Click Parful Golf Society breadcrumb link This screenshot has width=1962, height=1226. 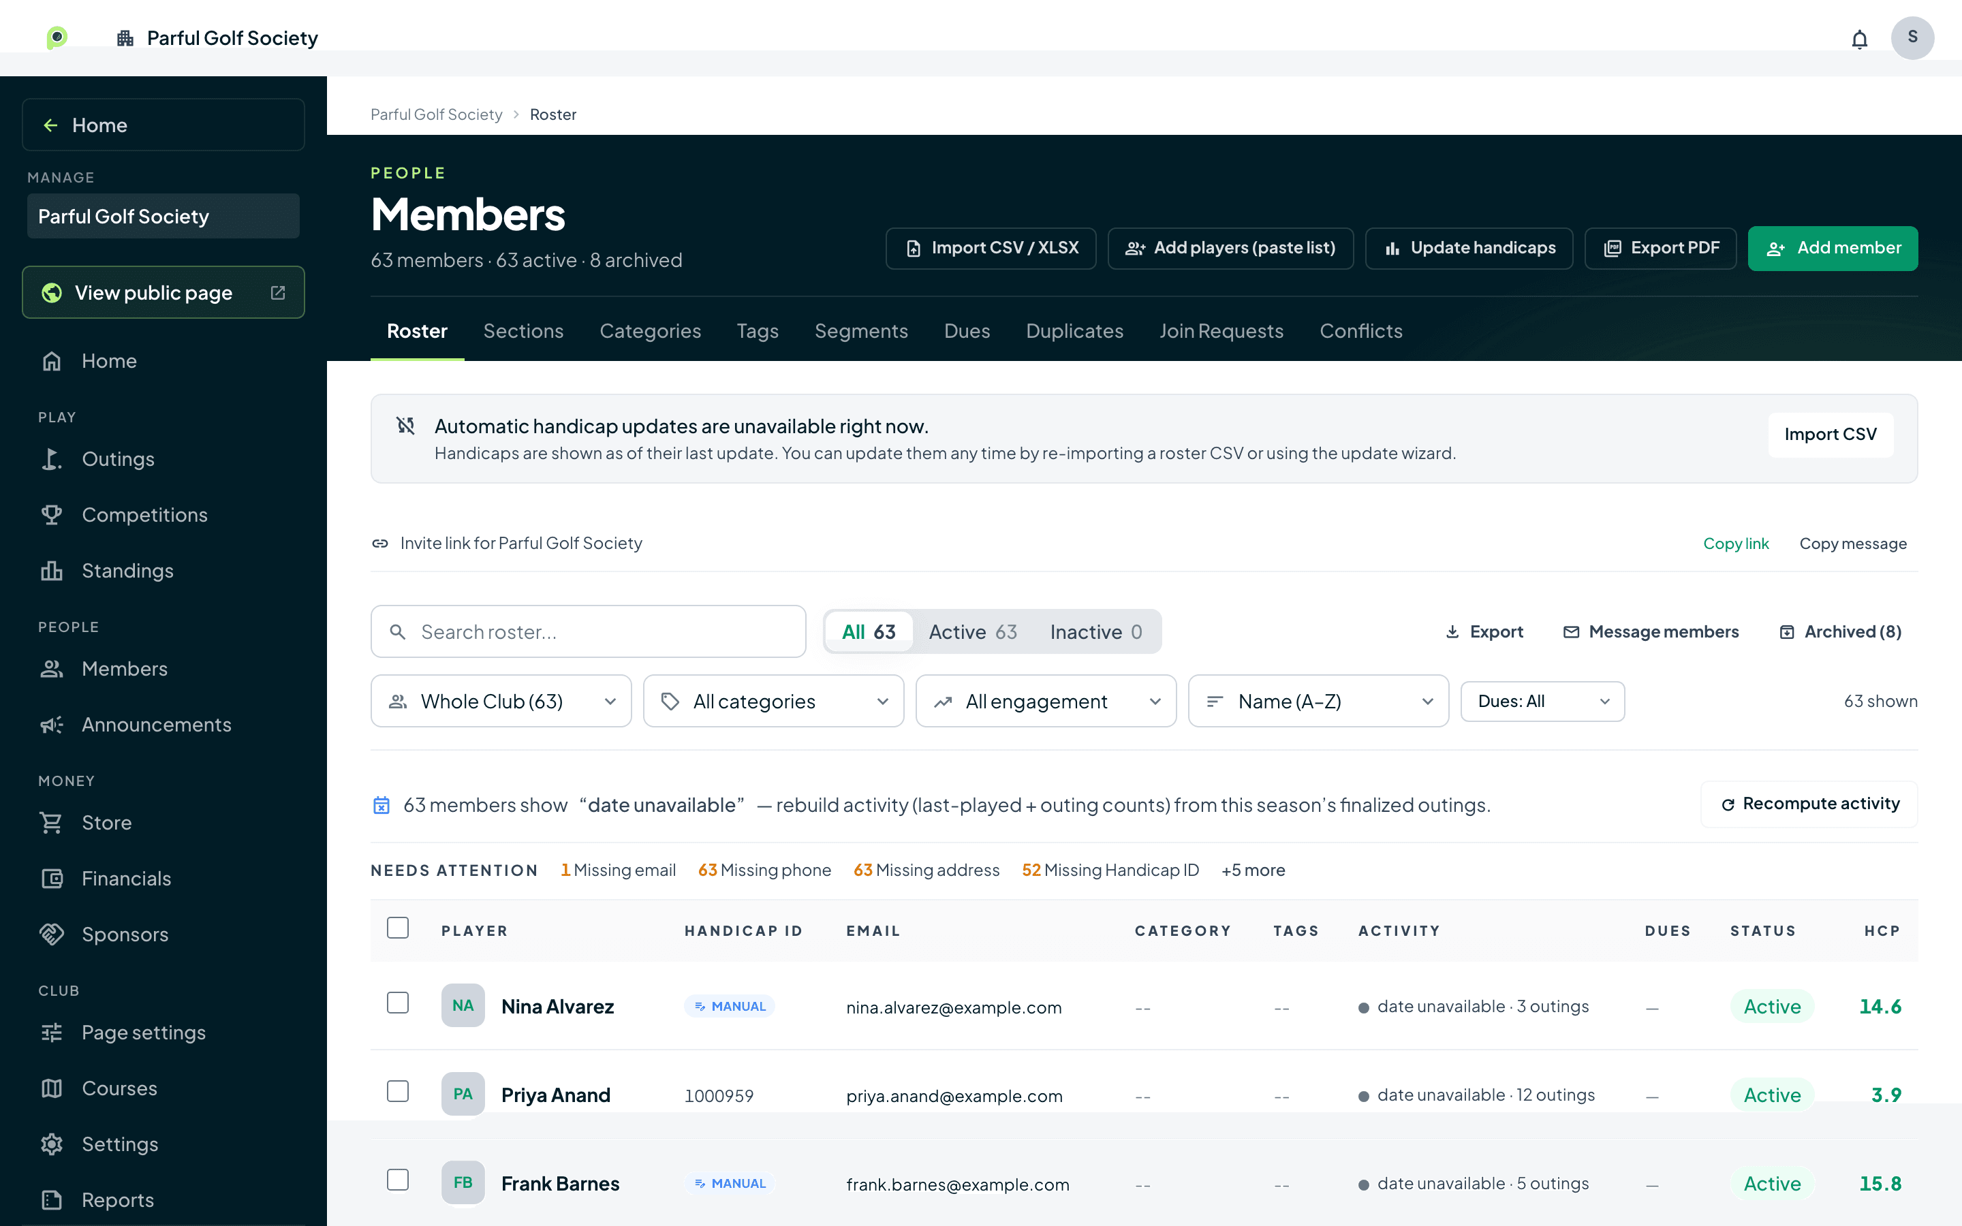pyautogui.click(x=436, y=114)
